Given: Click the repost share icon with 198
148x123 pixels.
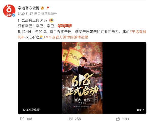Looking at the screenshot, I should [x=22, y=119].
